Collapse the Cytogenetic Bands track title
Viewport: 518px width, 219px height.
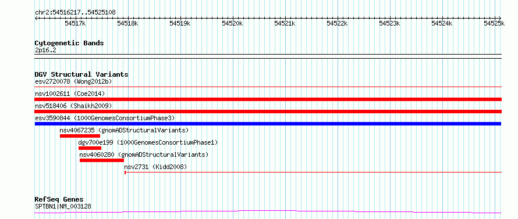[x=69, y=43]
